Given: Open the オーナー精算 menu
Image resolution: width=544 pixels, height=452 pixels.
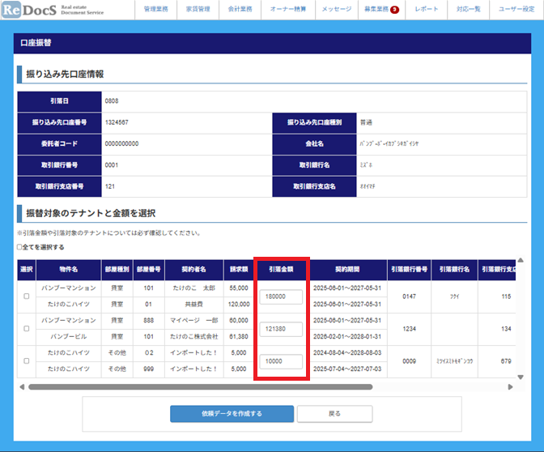Looking at the screenshot, I should [288, 10].
